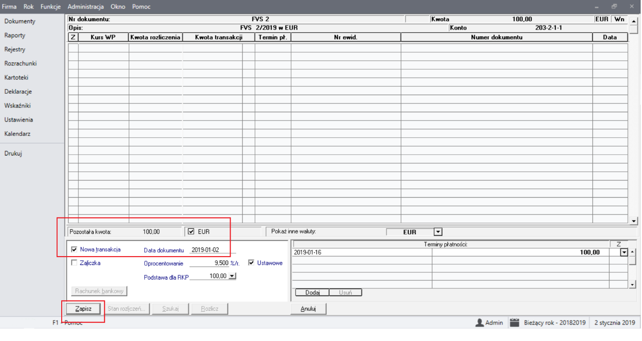Click the Data column header
The height and width of the screenshot is (341, 642).
tap(610, 37)
